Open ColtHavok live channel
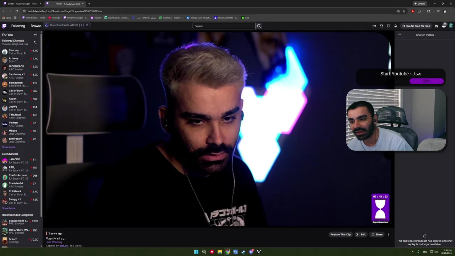This screenshot has width=455, height=256. click(x=20, y=193)
